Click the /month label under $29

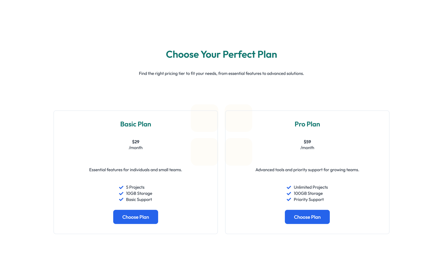pyautogui.click(x=135, y=148)
